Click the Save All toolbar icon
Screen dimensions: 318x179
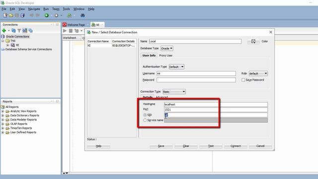(22, 15)
